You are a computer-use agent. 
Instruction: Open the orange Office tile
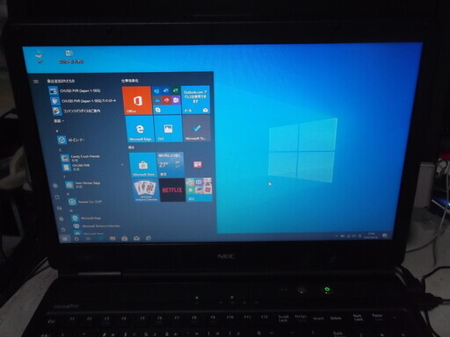coord(137,100)
